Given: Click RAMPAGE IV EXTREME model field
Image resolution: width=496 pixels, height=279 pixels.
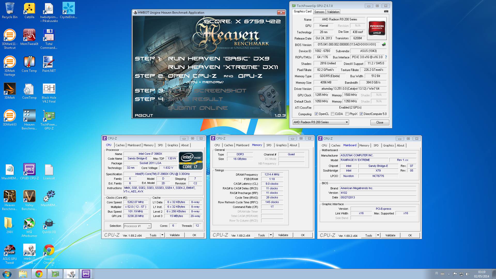Looking at the screenshot, I should [x=364, y=160].
